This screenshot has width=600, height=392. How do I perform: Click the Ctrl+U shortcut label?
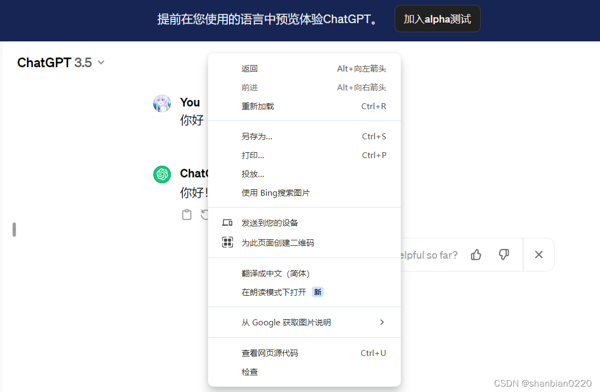pos(374,353)
